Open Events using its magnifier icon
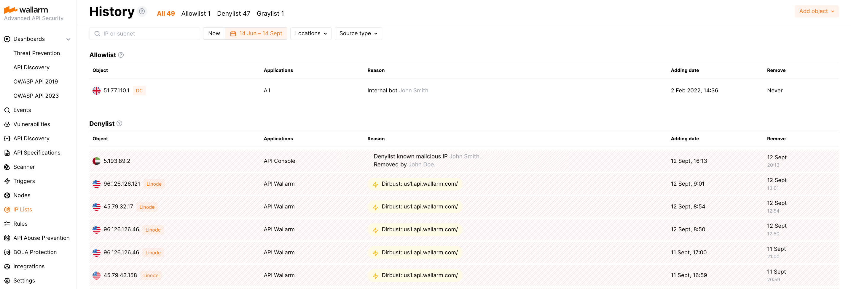851x289 pixels. [x=7, y=110]
